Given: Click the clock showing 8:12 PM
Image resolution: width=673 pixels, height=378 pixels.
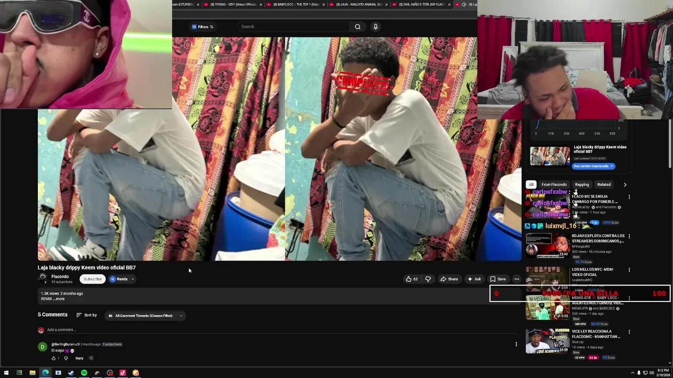Looking at the screenshot, I should (664, 371).
